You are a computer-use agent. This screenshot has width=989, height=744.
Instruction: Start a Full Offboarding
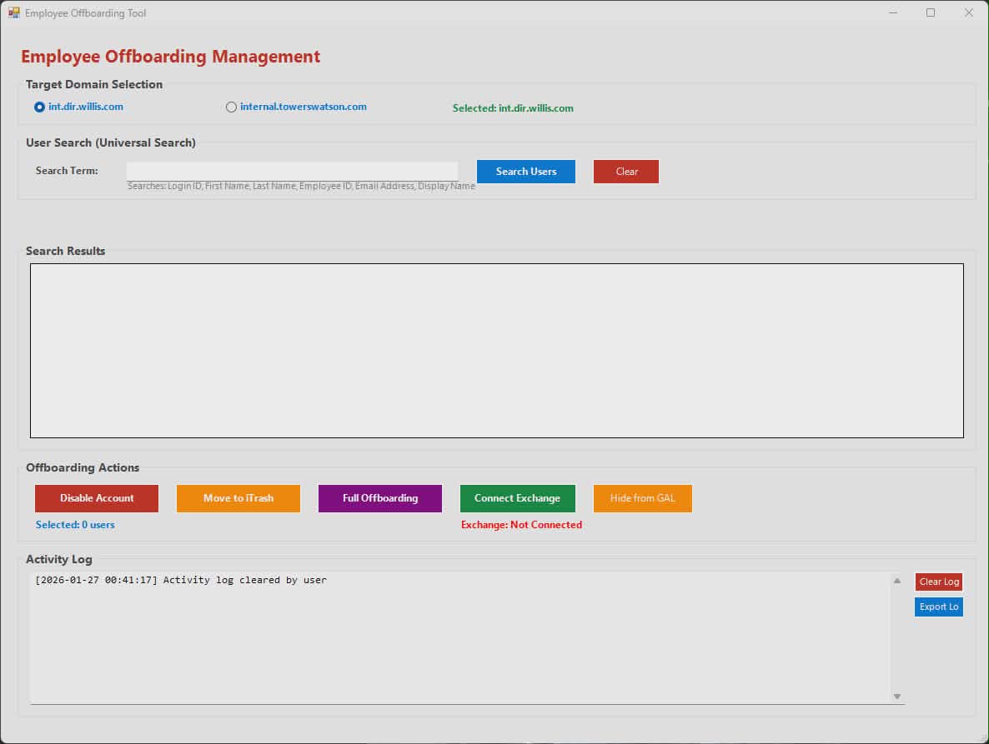[x=379, y=497]
